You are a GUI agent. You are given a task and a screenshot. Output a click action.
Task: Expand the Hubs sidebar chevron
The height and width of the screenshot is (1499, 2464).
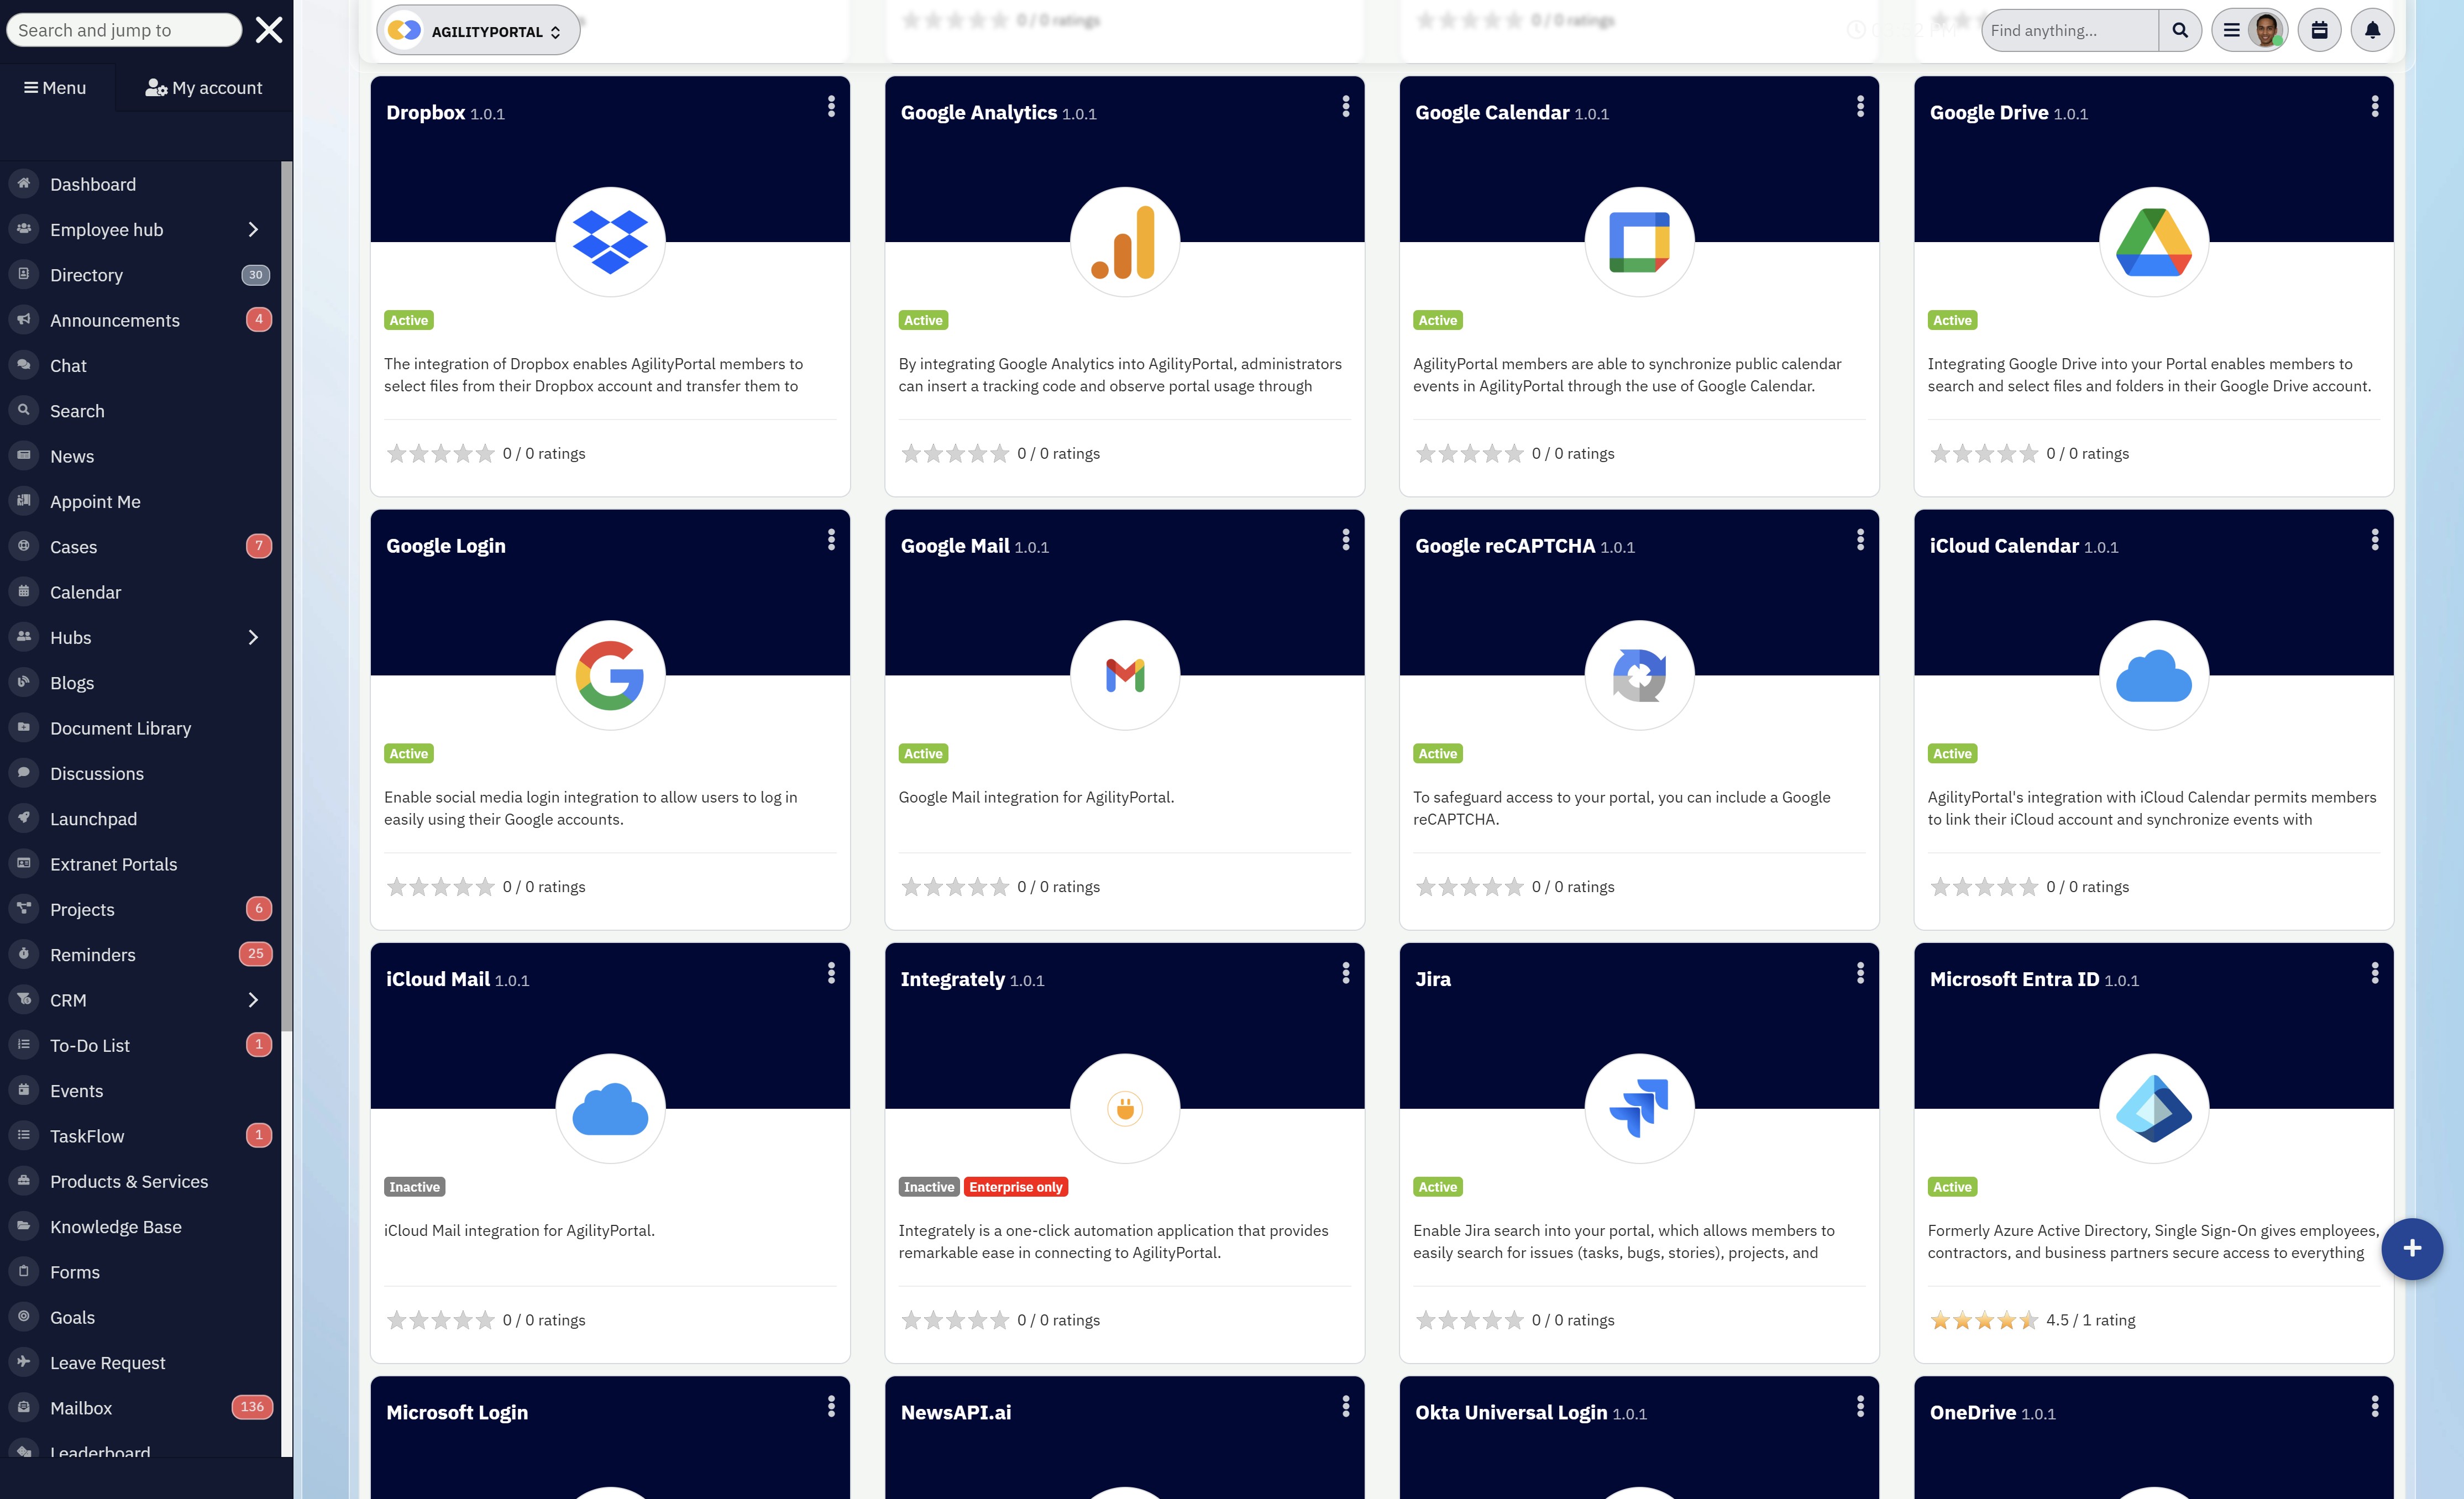(x=253, y=638)
